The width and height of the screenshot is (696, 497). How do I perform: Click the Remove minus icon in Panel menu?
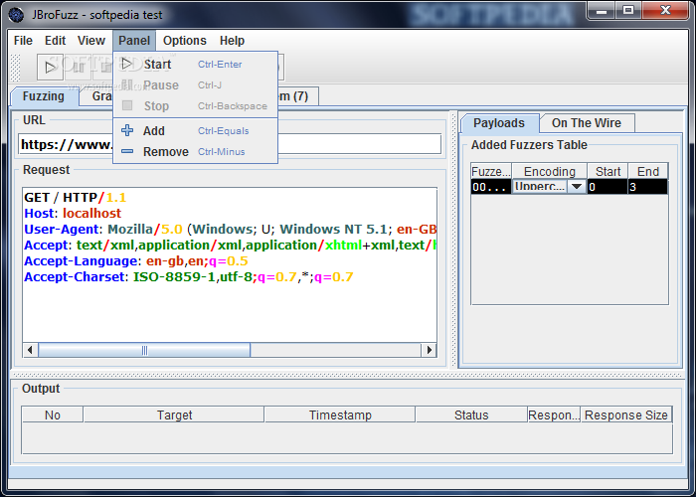[127, 151]
